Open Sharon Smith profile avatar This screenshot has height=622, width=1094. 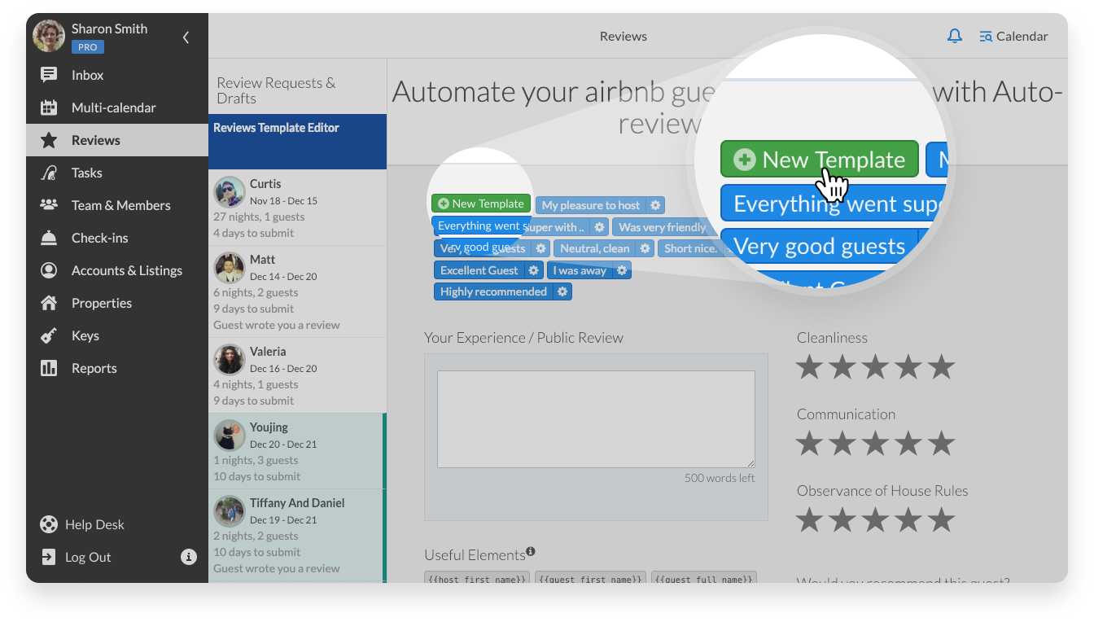pos(49,36)
